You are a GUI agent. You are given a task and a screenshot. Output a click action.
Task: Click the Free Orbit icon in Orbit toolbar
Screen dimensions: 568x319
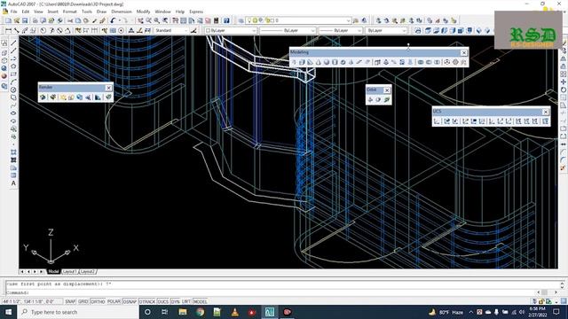point(378,99)
